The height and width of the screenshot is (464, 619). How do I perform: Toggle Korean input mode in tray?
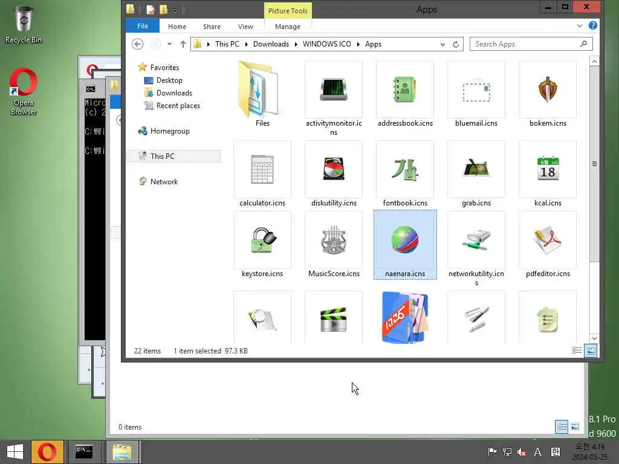556,452
